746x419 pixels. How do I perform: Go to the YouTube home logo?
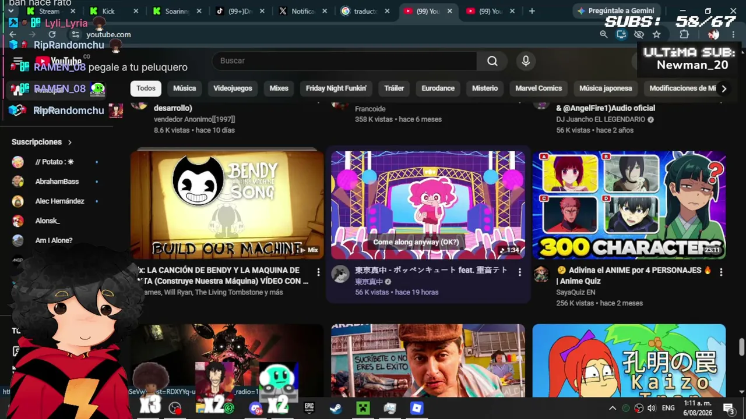click(58, 61)
